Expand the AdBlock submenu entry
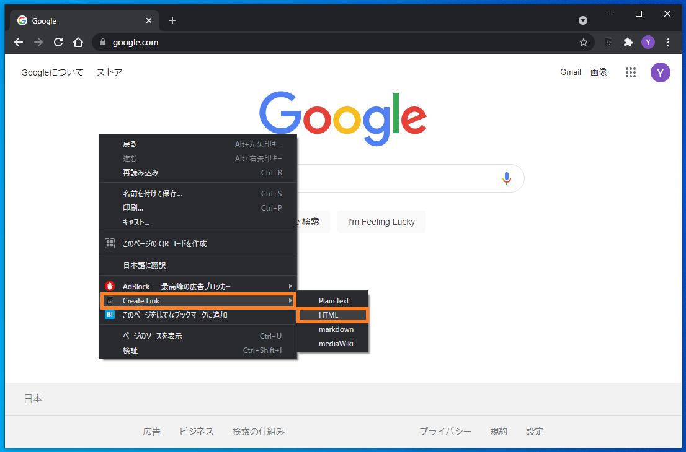Viewport: 686px width, 452px height. pyautogui.click(x=198, y=287)
